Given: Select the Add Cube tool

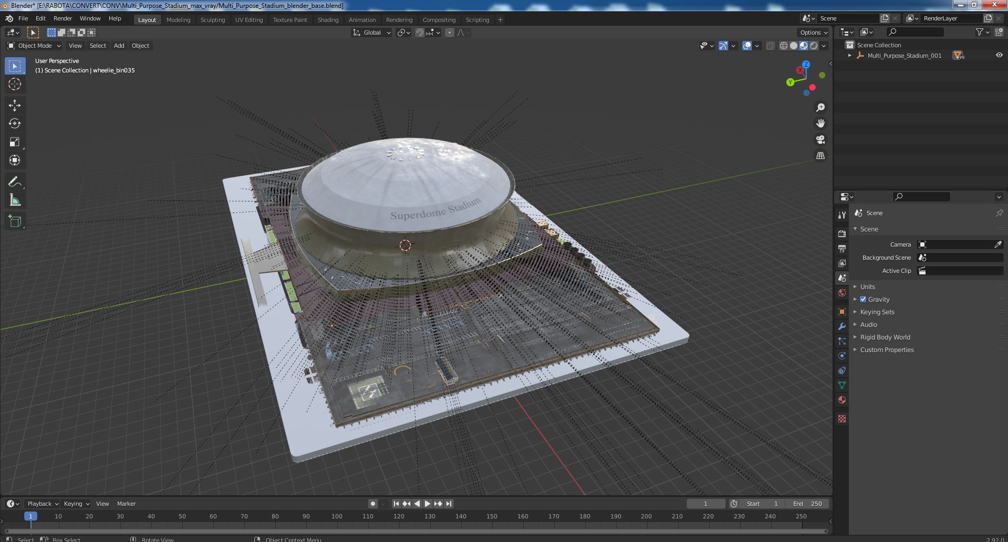Looking at the screenshot, I should pos(15,221).
